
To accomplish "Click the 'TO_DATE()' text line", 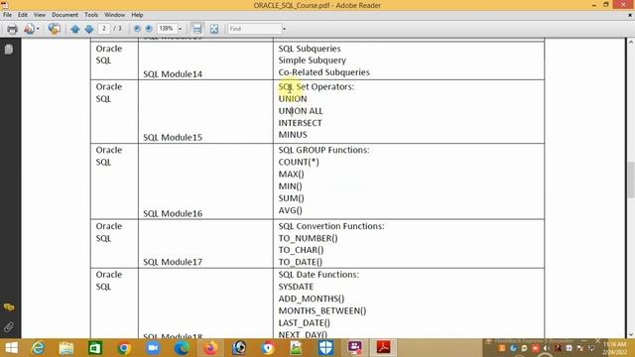I will [x=300, y=262].
